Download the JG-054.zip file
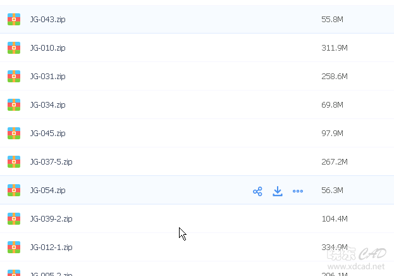The height and width of the screenshot is (276, 394). pos(278,191)
